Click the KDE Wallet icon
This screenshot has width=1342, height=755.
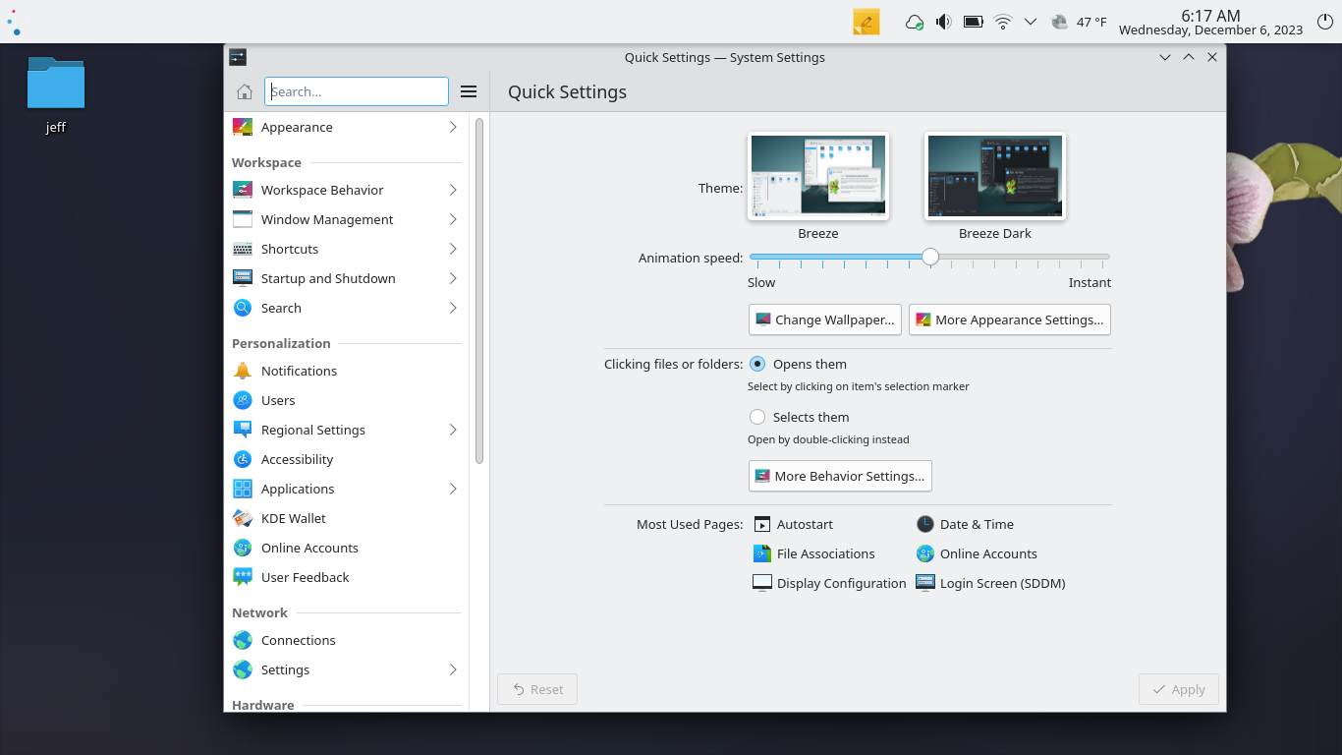point(243,518)
